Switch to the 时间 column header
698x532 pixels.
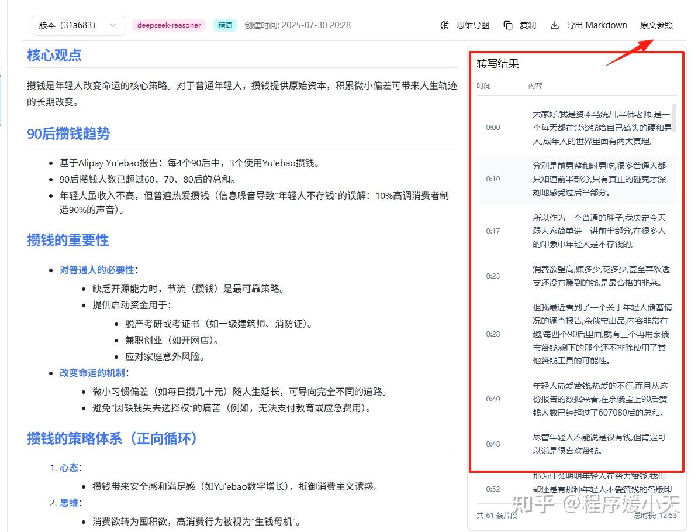pyautogui.click(x=484, y=85)
